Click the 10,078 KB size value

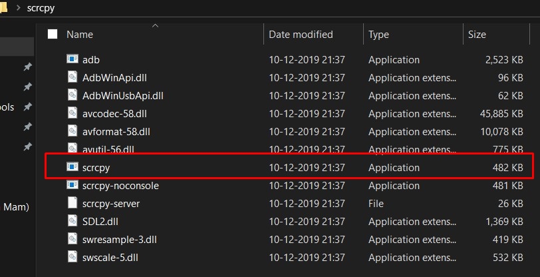(x=501, y=131)
